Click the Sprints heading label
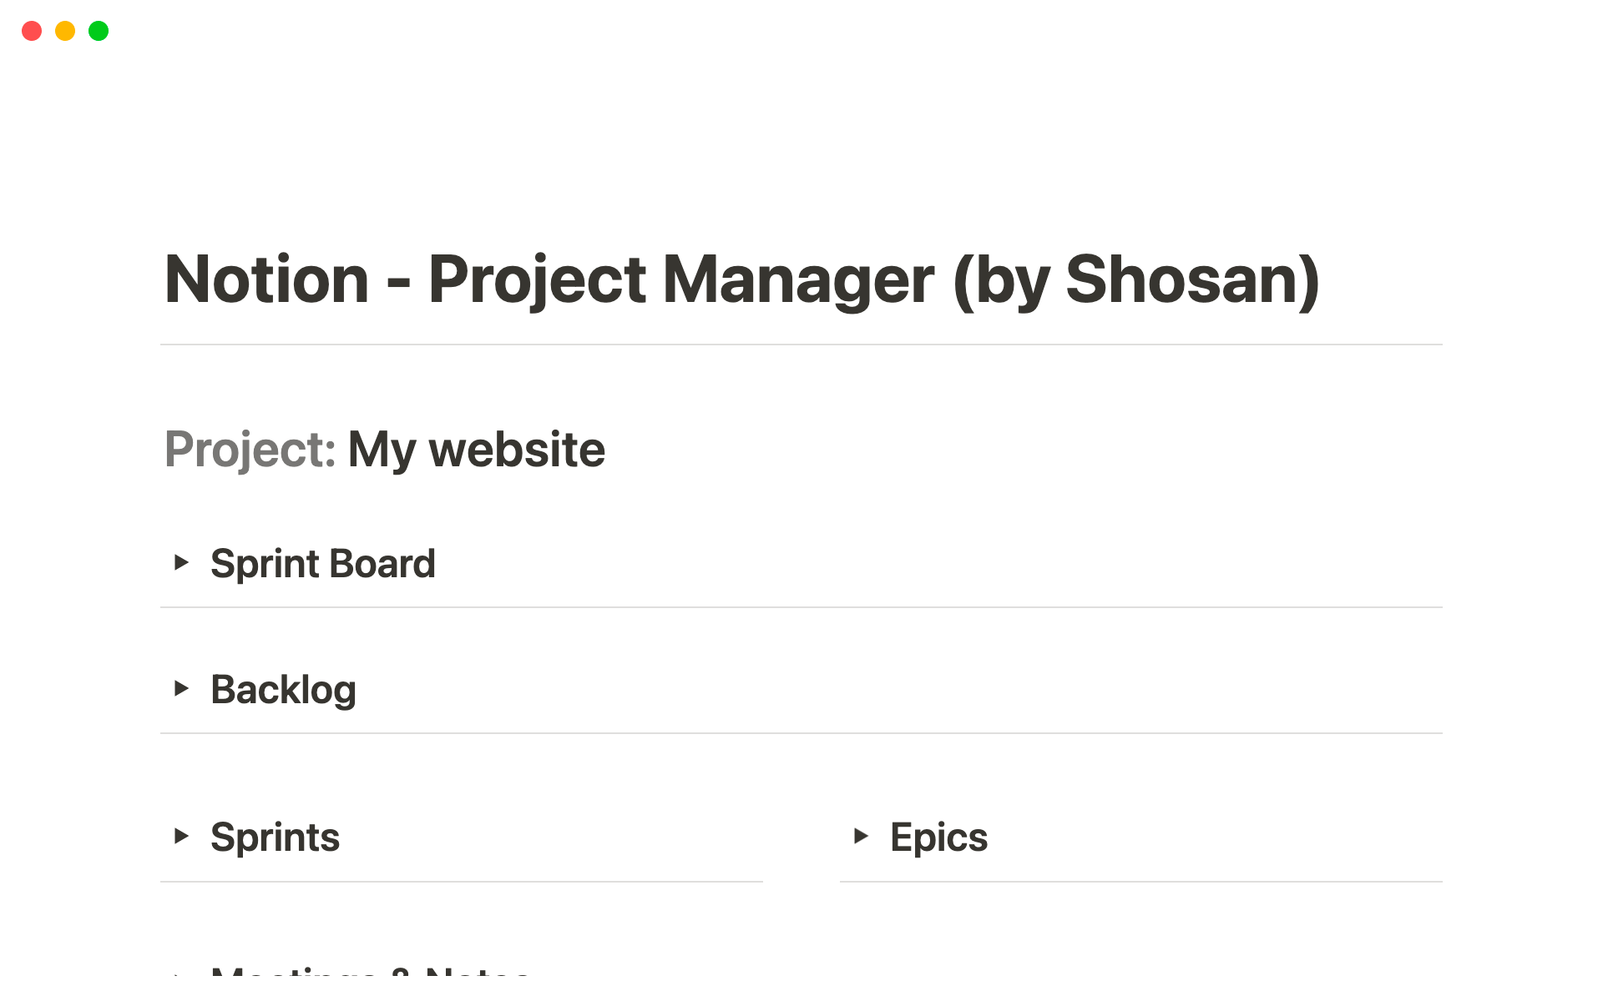The image size is (1603, 1001). [276, 837]
